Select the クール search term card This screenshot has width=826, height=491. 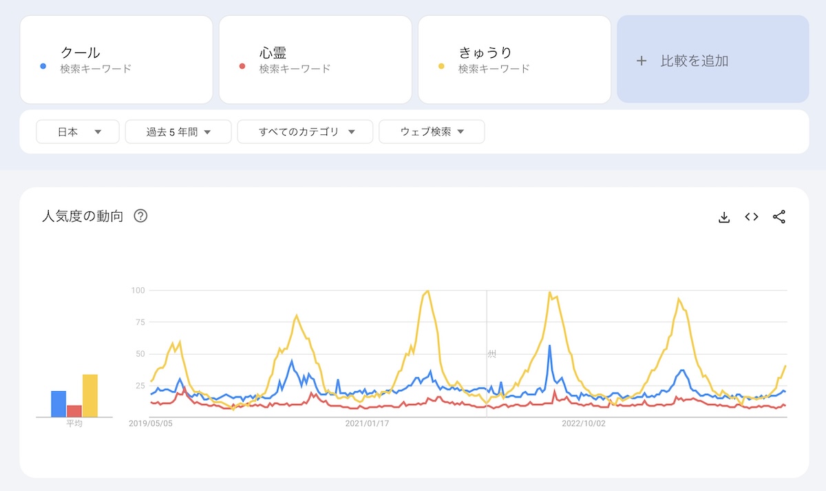[116, 59]
